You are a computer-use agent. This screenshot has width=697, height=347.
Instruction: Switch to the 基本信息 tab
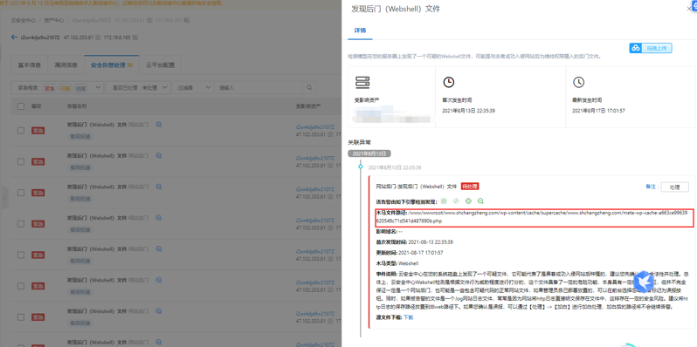point(30,65)
